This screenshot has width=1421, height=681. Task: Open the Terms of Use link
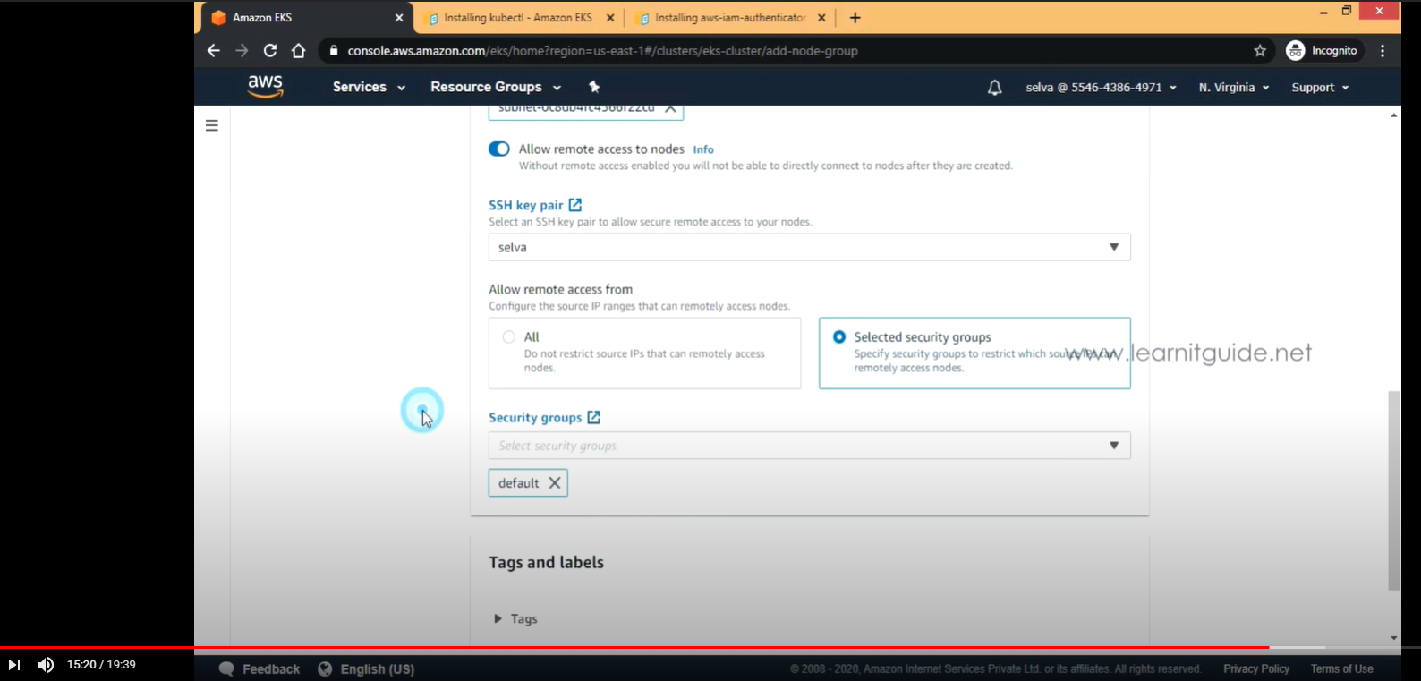click(x=1341, y=669)
